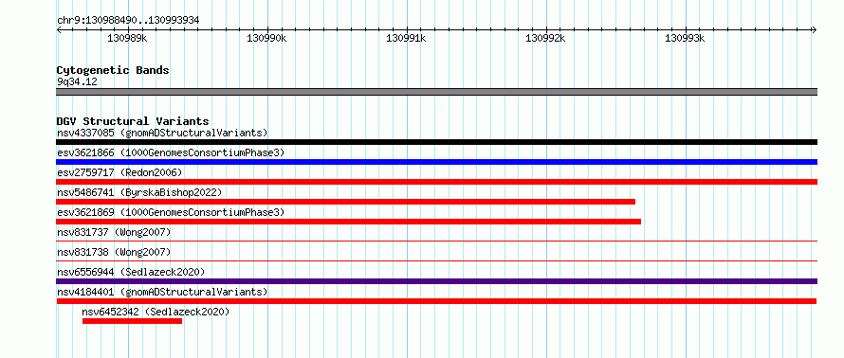Screen dimensions: 844x358
Task: Click the 9q34.12 band label
Action: coord(77,82)
